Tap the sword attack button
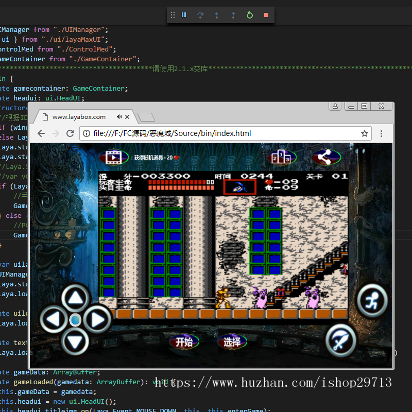The width and height of the screenshot is (412, 412). 341,341
